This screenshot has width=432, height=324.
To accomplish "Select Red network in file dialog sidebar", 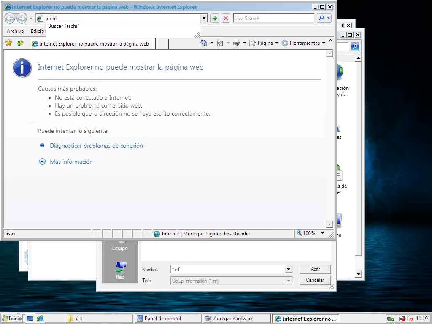I will click(120, 270).
